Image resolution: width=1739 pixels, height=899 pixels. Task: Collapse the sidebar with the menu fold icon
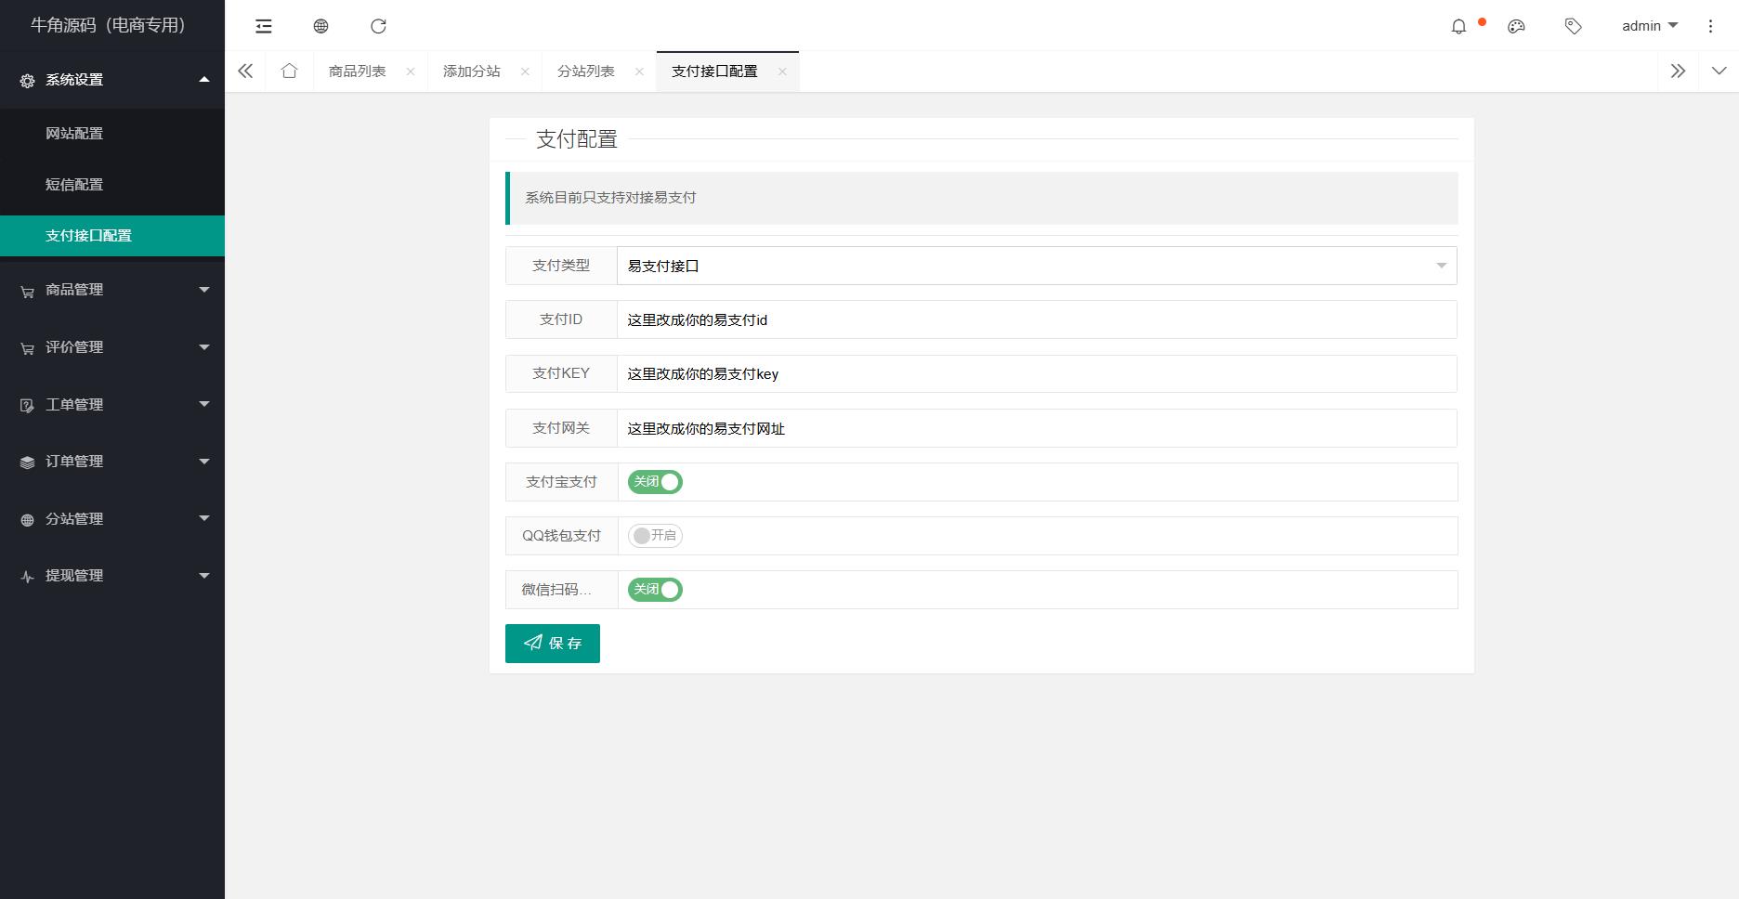264,26
